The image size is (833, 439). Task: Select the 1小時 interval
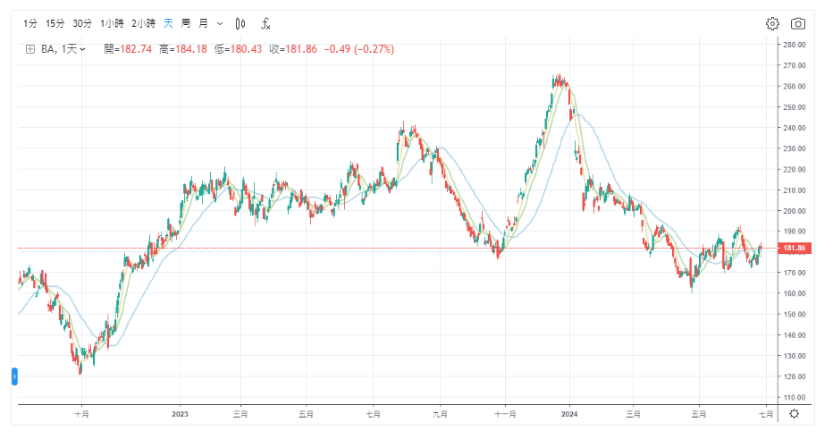tap(112, 23)
